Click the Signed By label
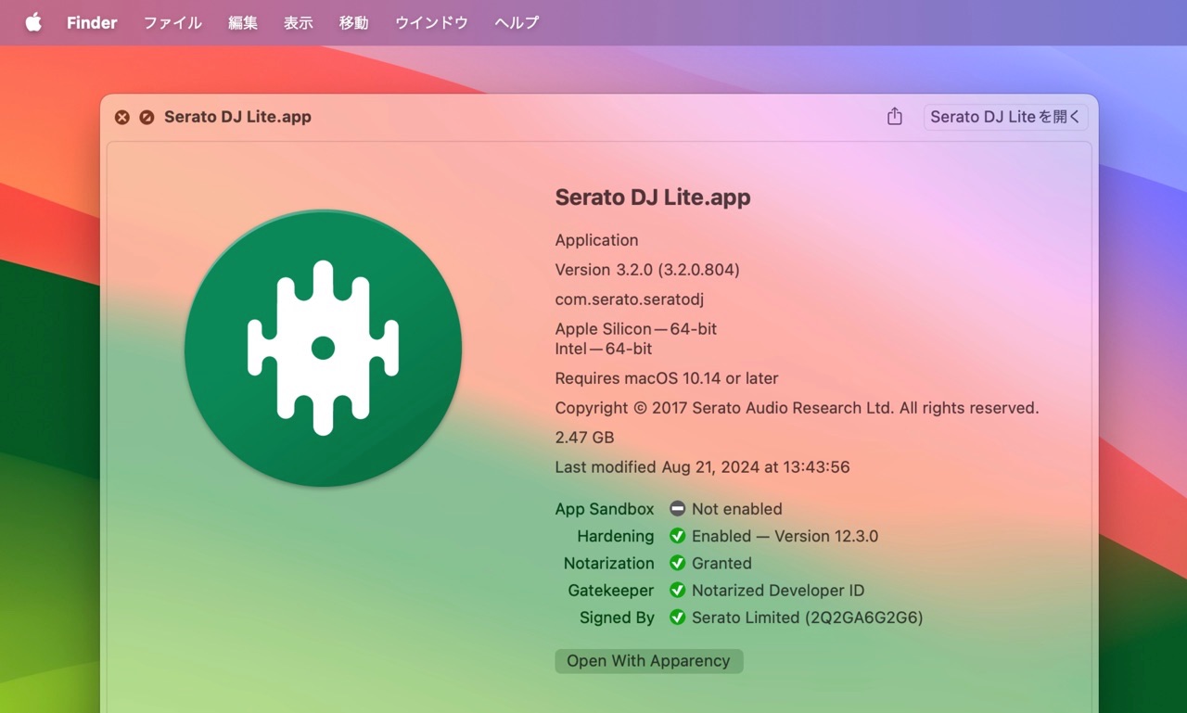Image resolution: width=1187 pixels, height=713 pixels. [x=617, y=618]
